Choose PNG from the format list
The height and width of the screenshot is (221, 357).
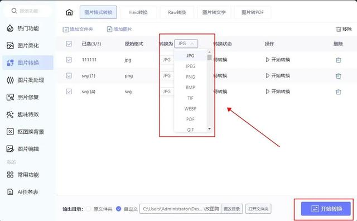(190, 77)
